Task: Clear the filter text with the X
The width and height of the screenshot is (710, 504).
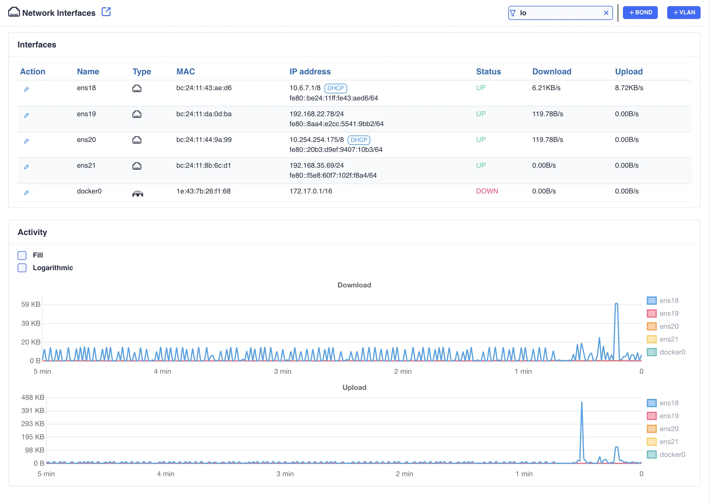Action: point(606,13)
